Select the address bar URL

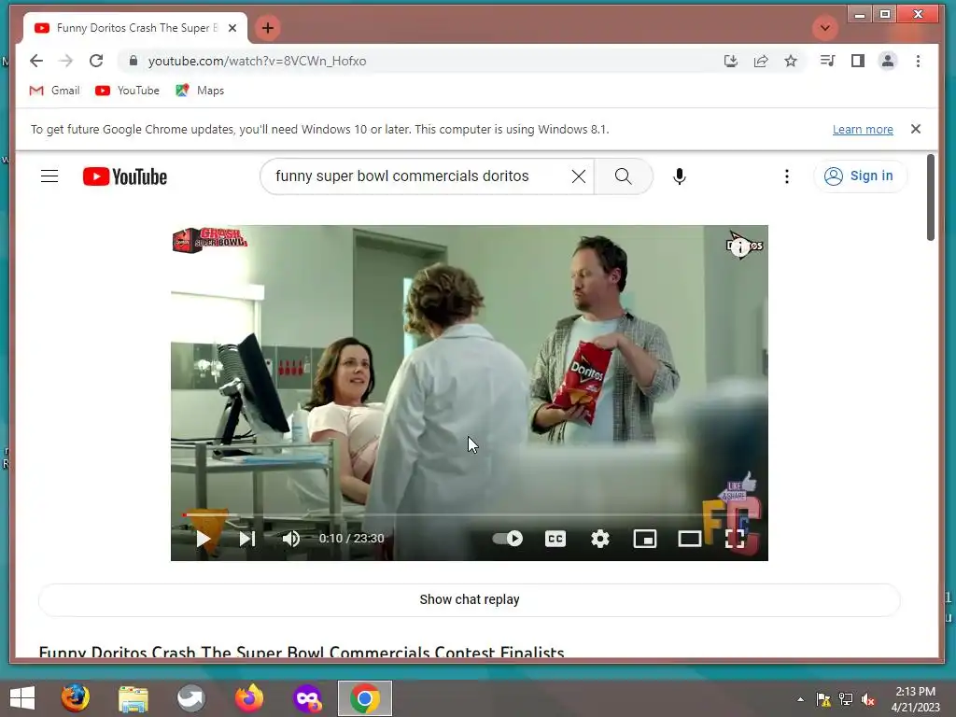258,61
